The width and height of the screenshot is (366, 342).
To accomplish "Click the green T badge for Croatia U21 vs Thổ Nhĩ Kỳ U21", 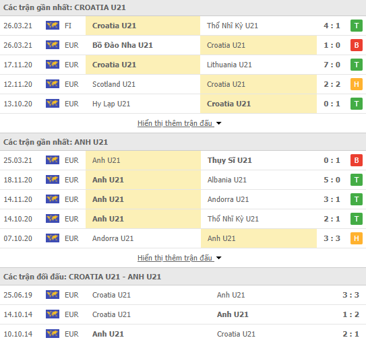I will click(356, 26).
